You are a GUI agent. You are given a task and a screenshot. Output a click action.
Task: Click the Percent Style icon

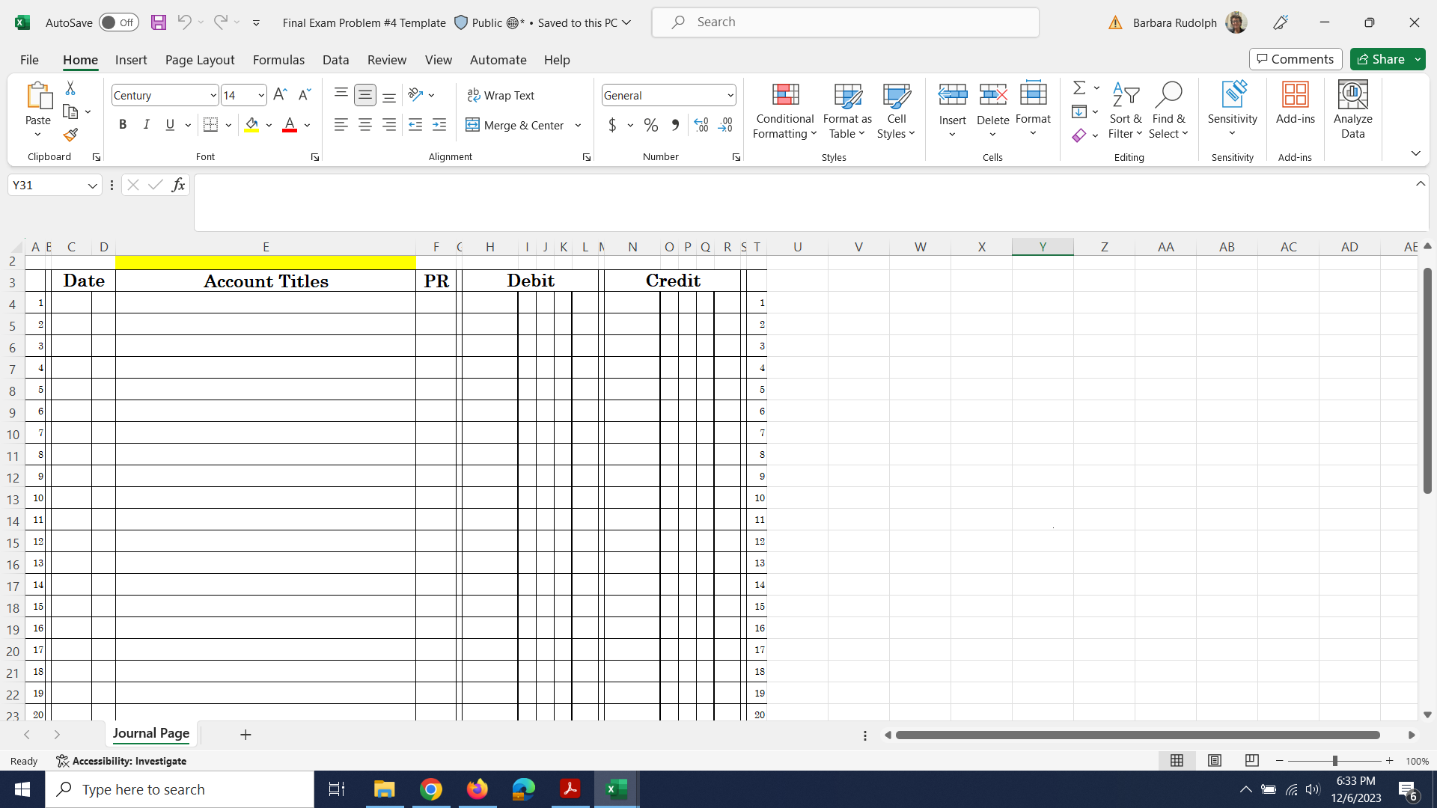point(650,125)
